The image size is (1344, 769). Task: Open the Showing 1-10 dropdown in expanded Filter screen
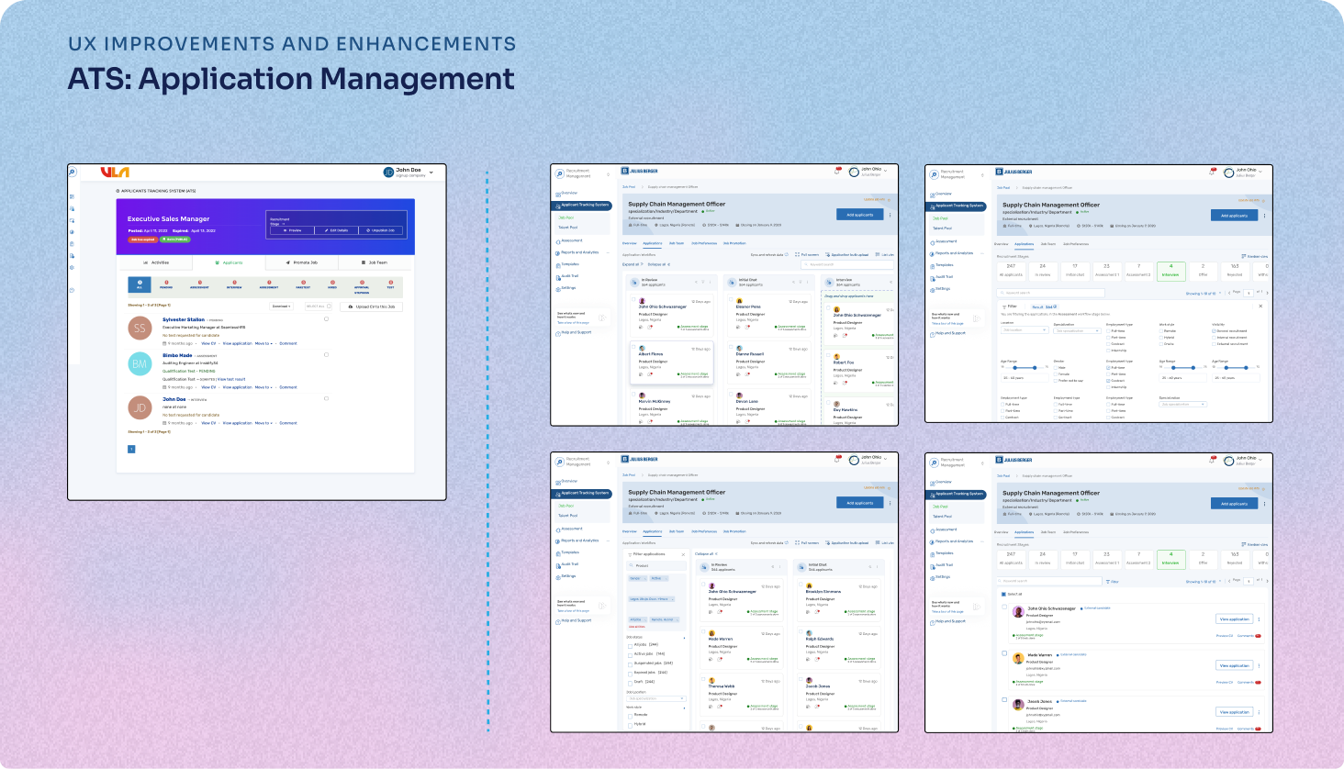1204,294
